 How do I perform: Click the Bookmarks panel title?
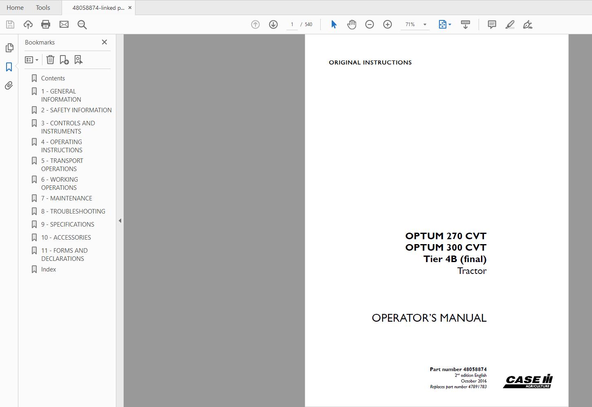tap(40, 42)
